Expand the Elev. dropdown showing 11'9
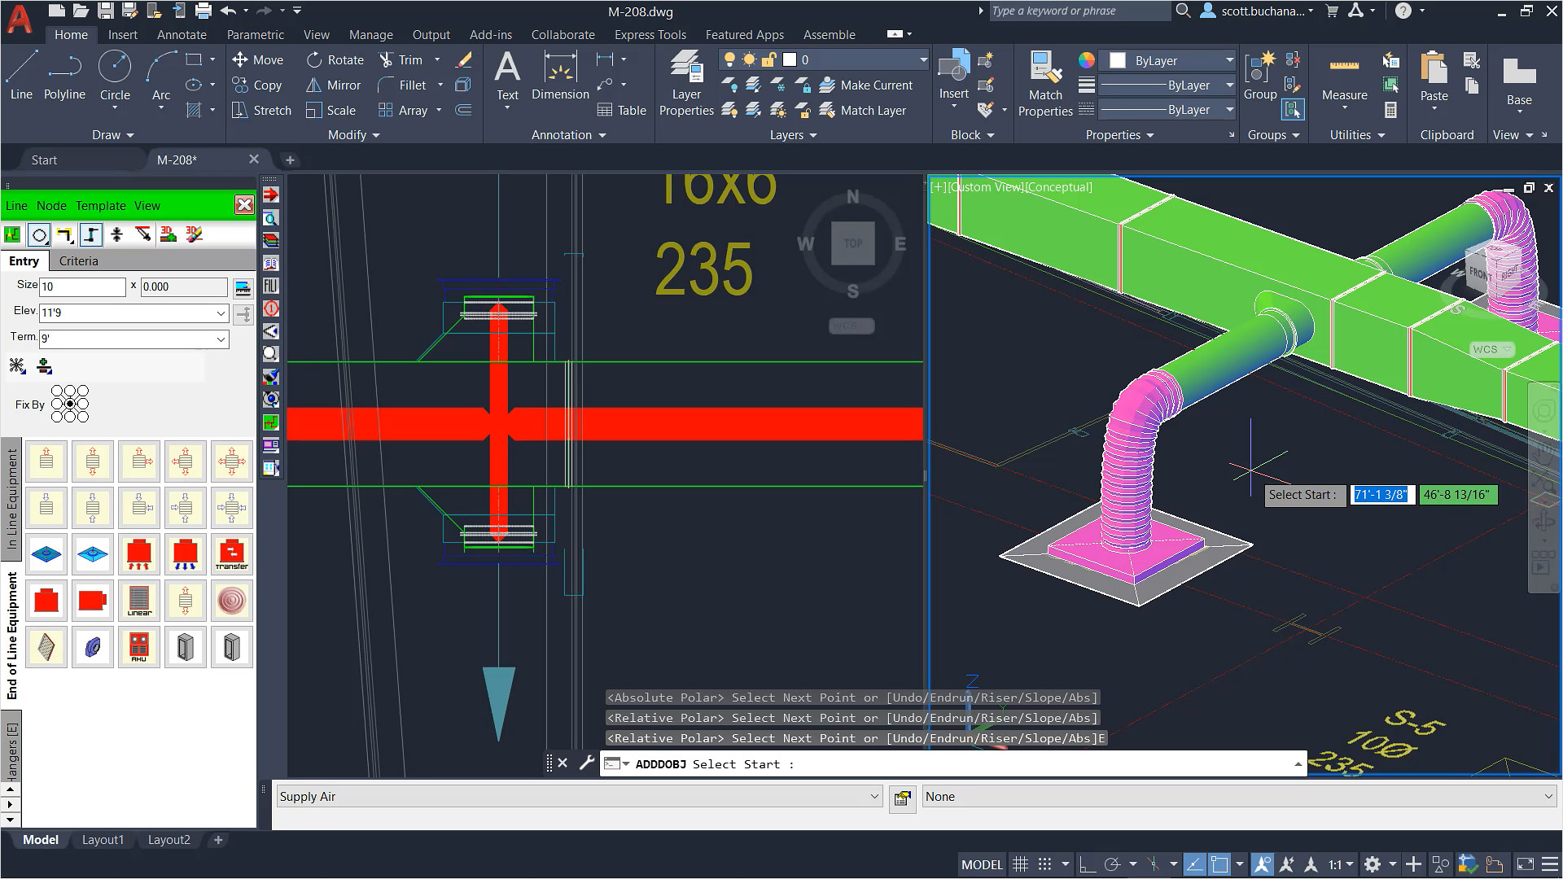The height and width of the screenshot is (879, 1563). click(221, 313)
